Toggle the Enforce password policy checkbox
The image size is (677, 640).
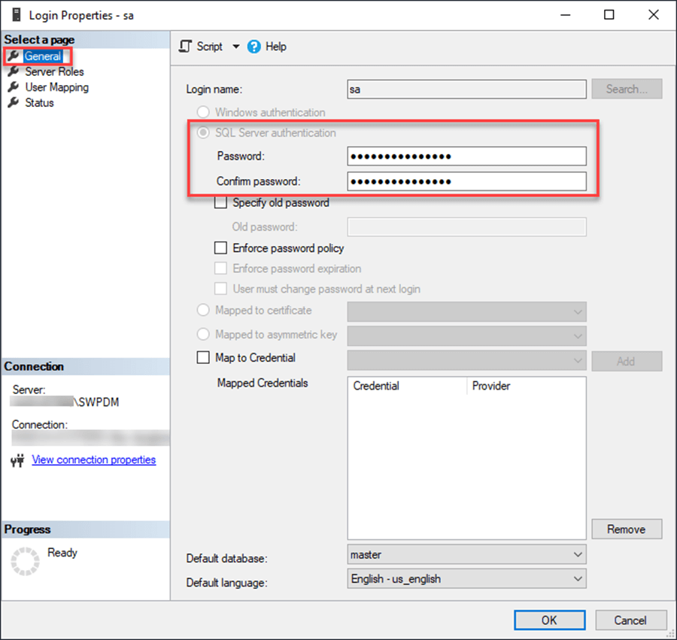221,247
